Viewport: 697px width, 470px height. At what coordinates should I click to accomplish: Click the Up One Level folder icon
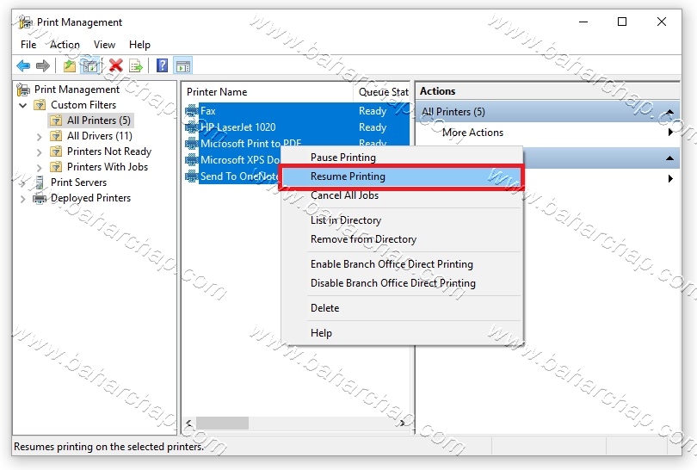(x=69, y=65)
